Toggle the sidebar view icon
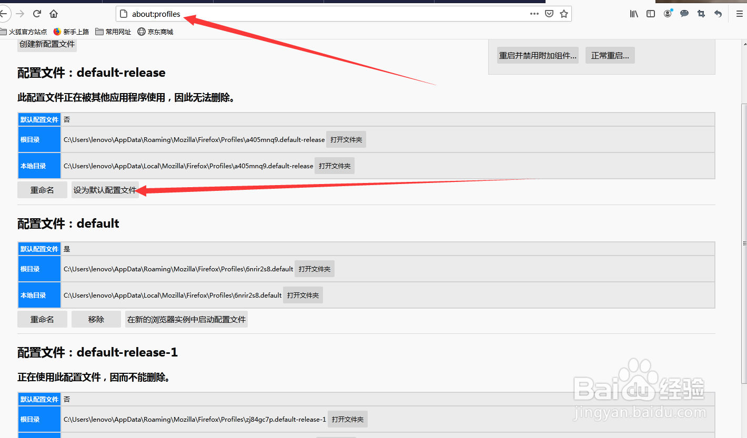Viewport: 747px width, 438px height. pos(651,14)
